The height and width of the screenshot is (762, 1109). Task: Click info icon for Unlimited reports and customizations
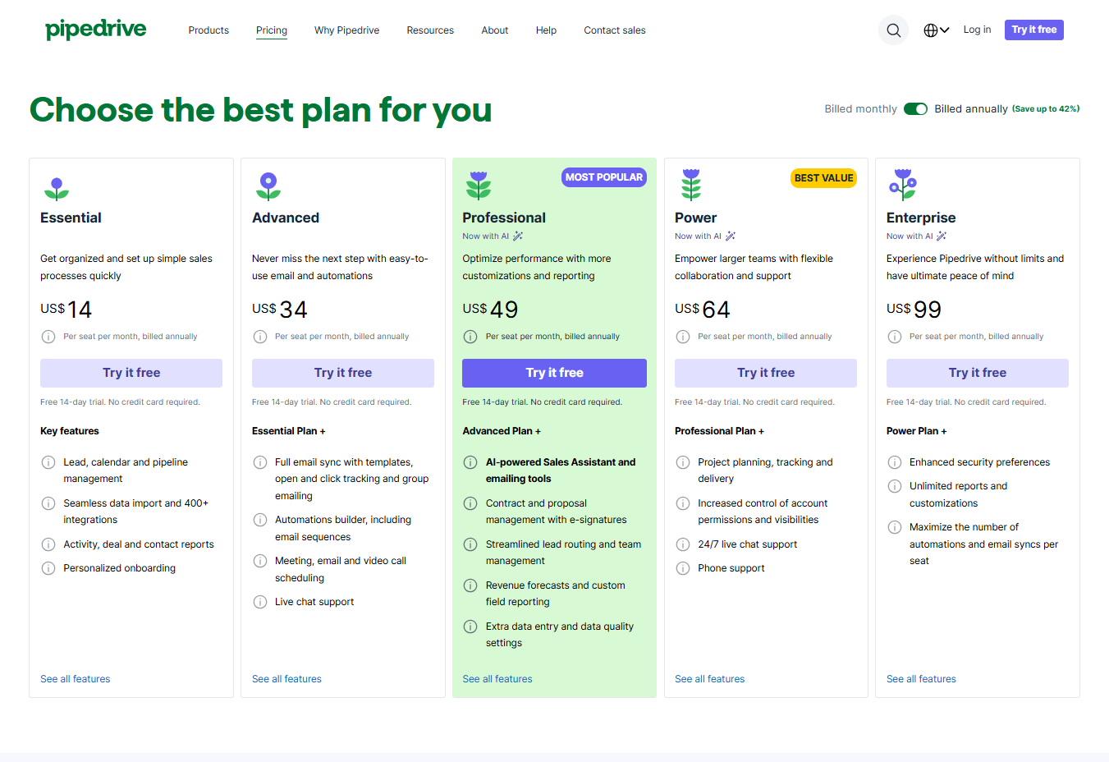(x=895, y=486)
